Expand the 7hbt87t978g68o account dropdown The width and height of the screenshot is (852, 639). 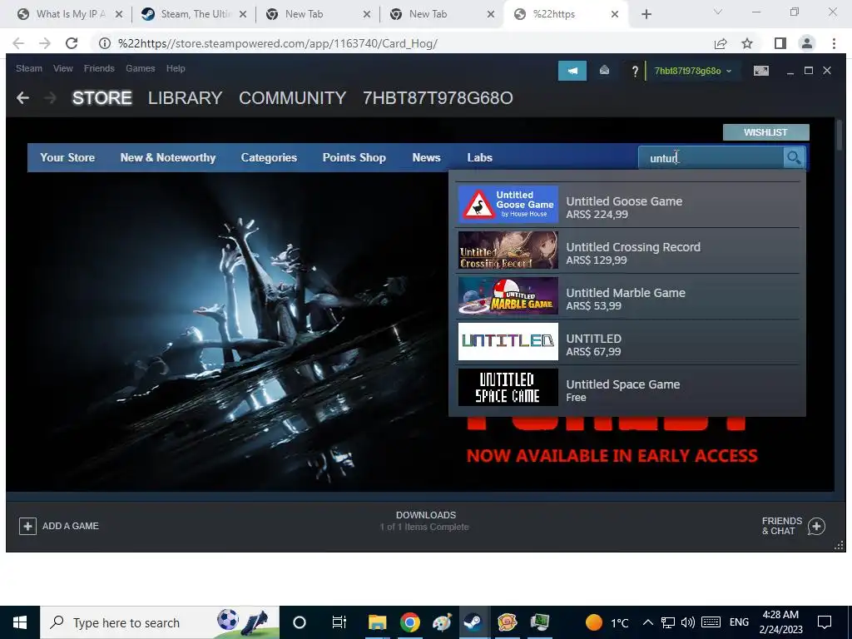(x=693, y=71)
